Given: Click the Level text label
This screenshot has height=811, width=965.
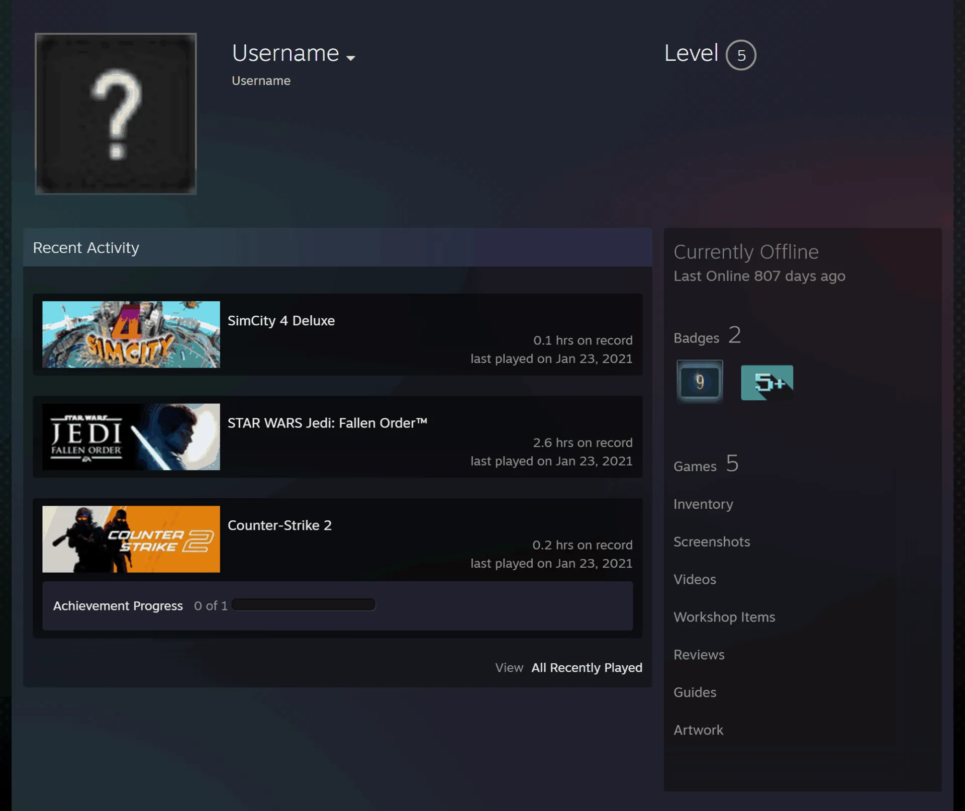Looking at the screenshot, I should pos(691,53).
